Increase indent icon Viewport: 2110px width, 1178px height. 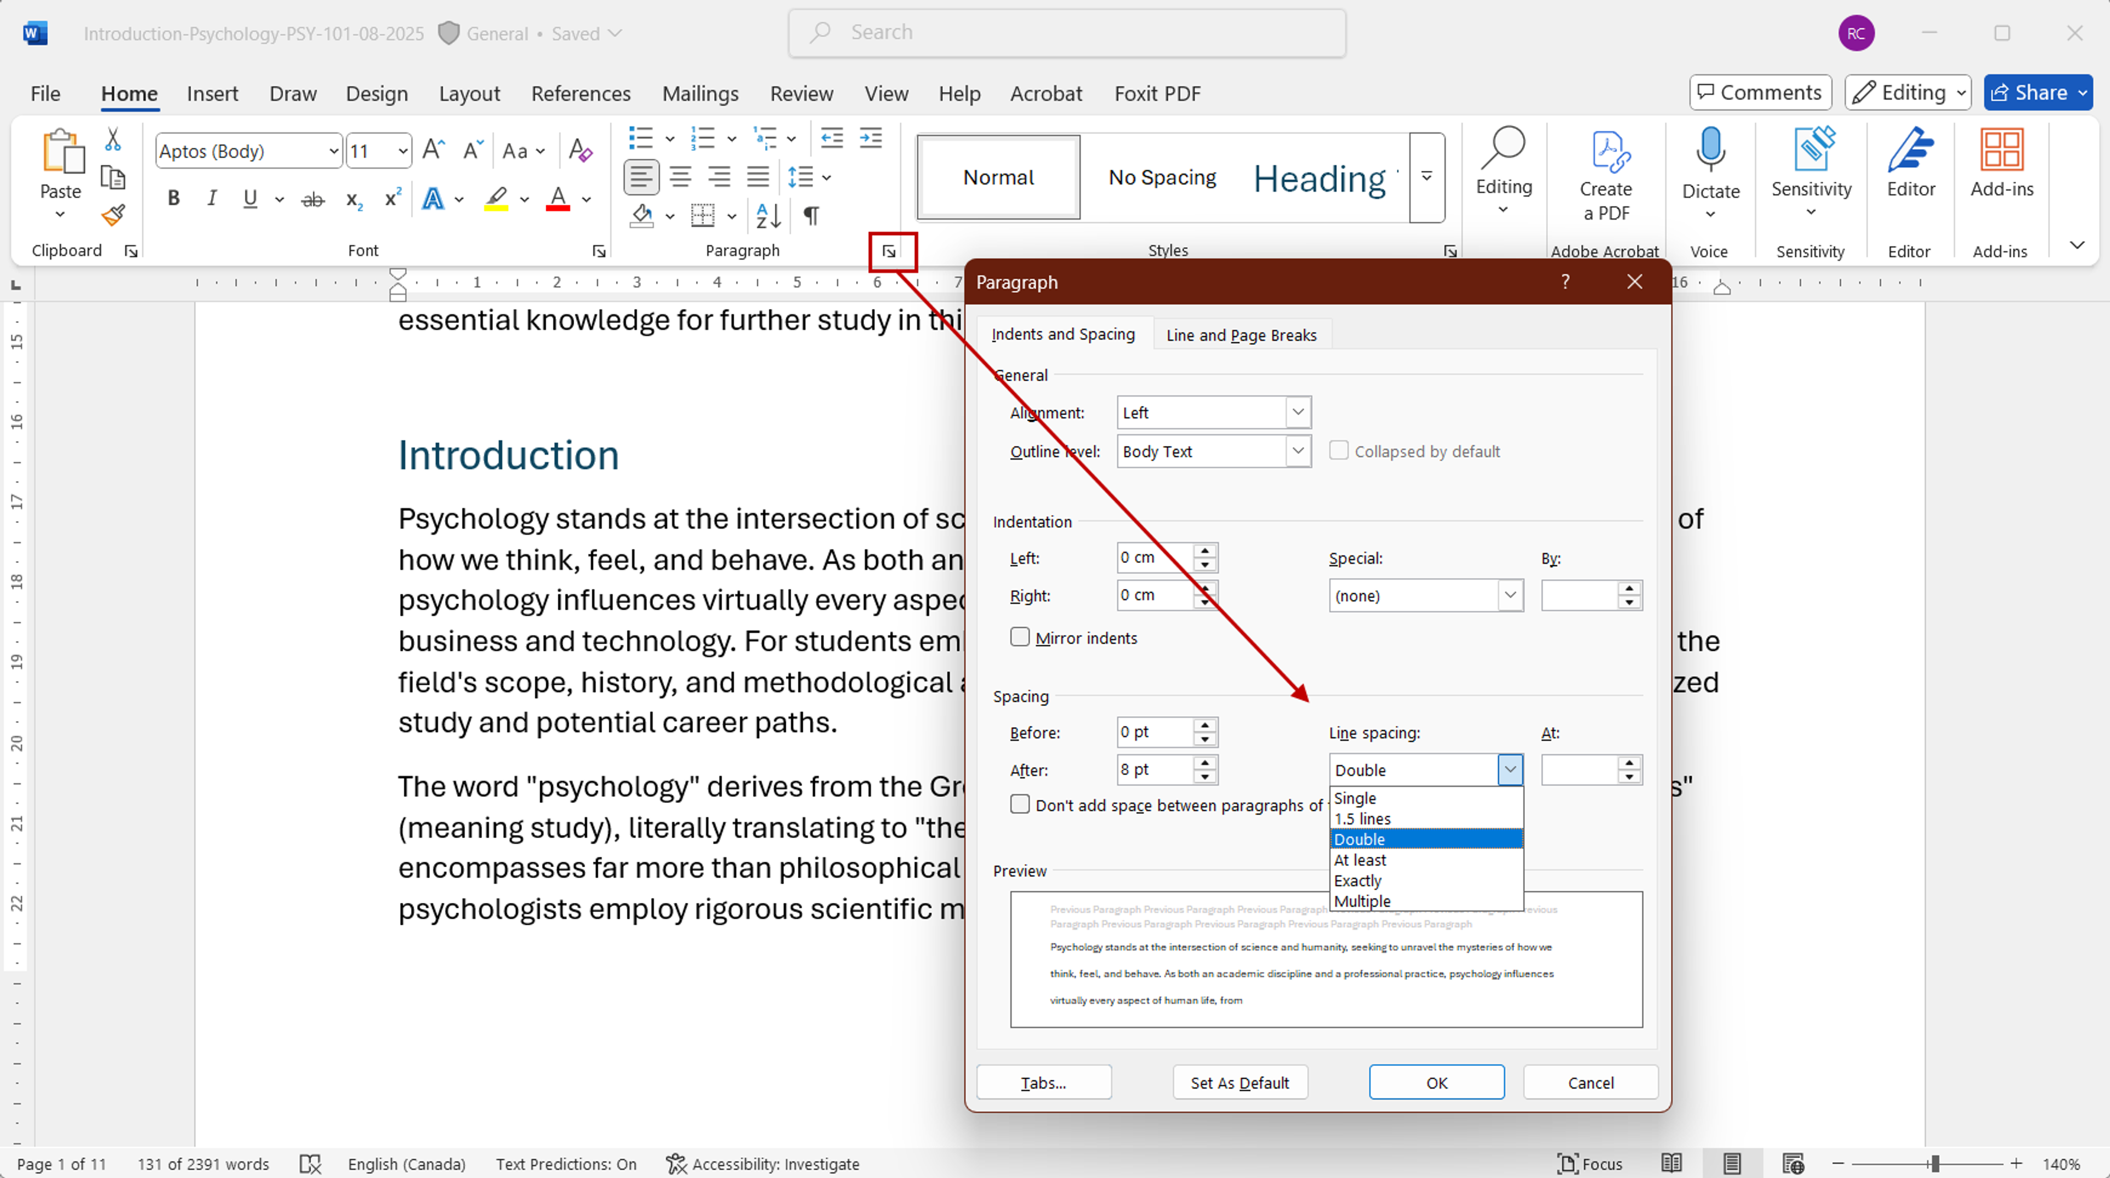871,137
